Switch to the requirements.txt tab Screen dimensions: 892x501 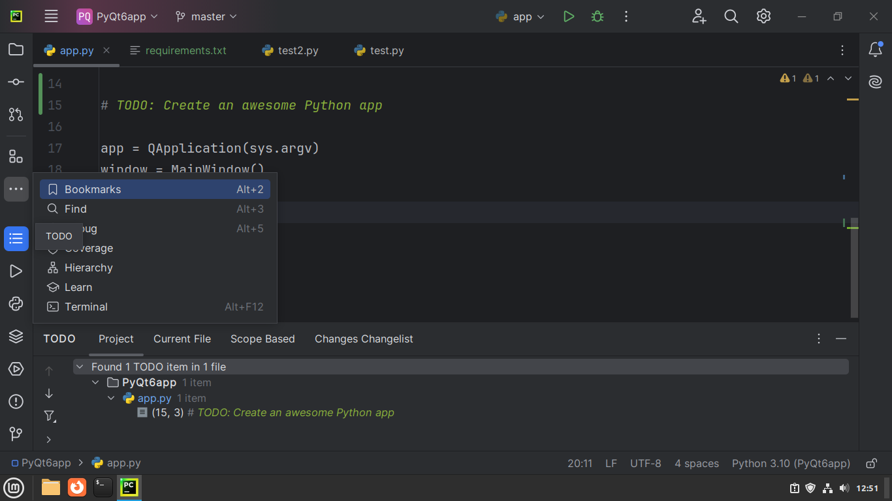(178, 50)
